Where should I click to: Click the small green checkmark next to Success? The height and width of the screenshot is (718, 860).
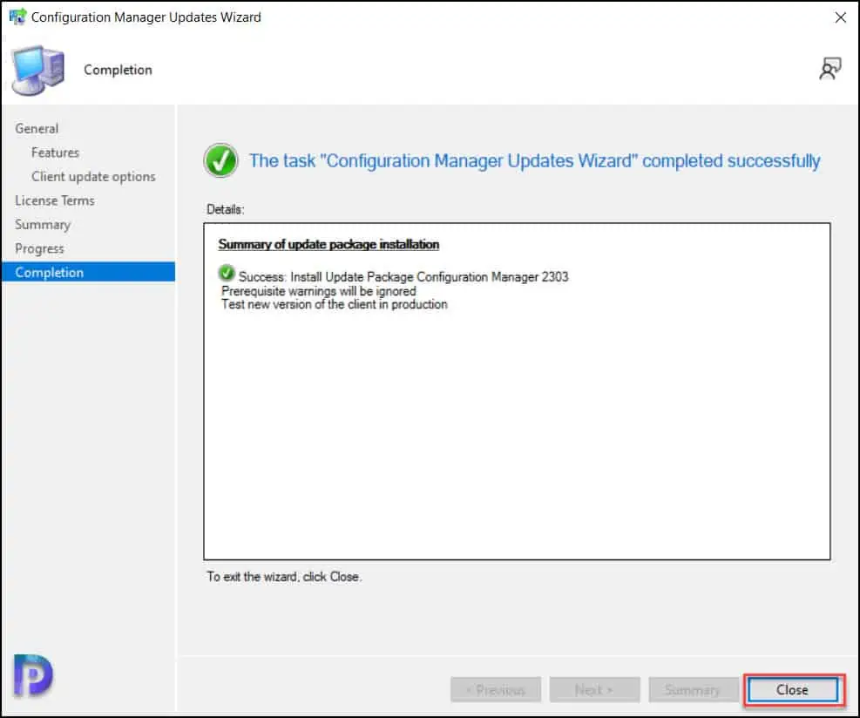226,273
